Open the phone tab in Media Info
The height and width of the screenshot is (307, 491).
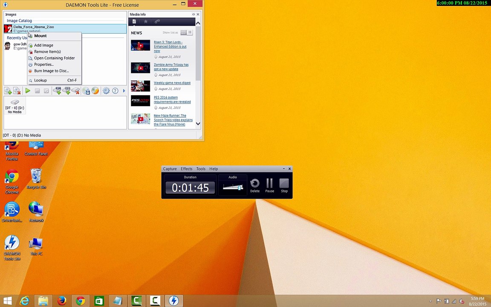click(x=157, y=22)
